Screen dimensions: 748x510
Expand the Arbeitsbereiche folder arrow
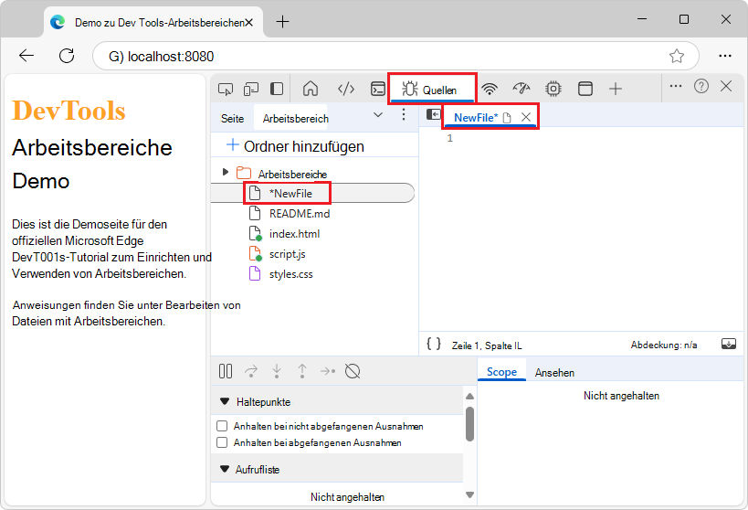[226, 172]
